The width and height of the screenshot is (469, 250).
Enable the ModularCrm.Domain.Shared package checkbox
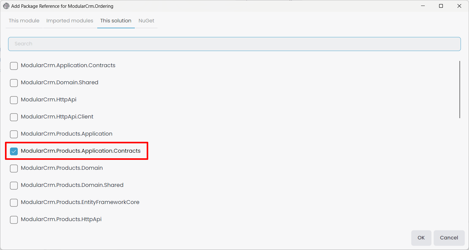[x=14, y=83]
